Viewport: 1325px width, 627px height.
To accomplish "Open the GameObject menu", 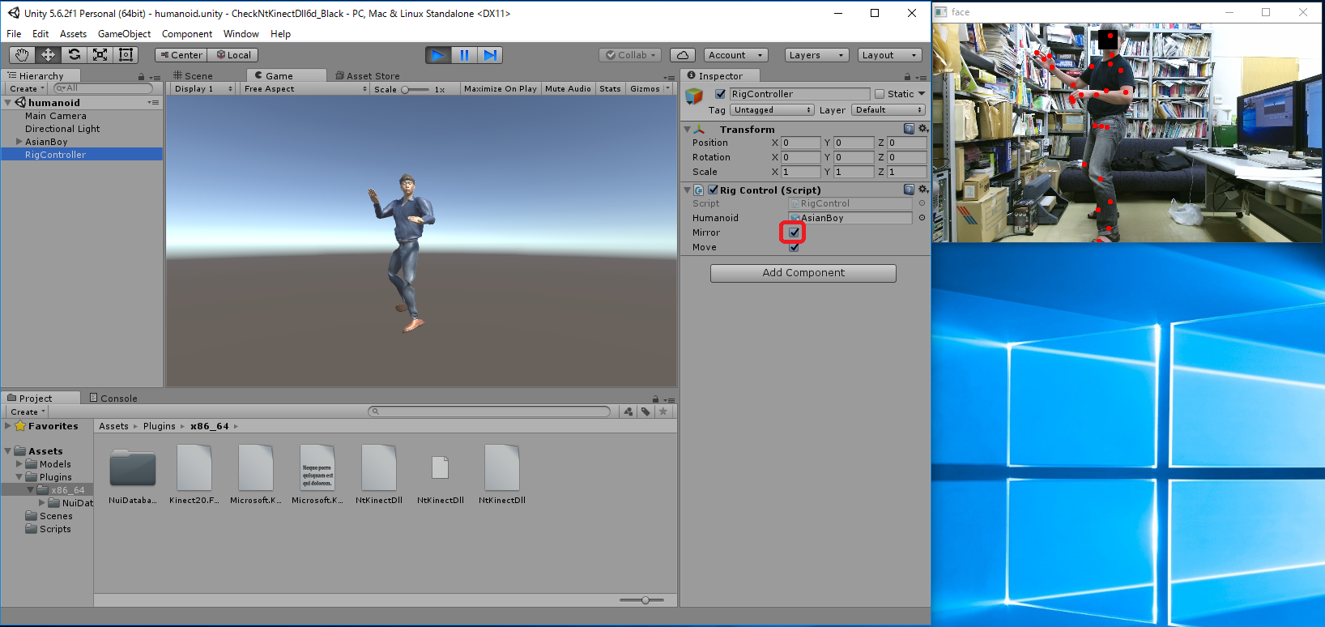I will 124,34.
